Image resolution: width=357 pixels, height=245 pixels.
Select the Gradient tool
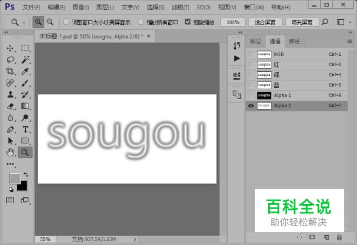25,106
